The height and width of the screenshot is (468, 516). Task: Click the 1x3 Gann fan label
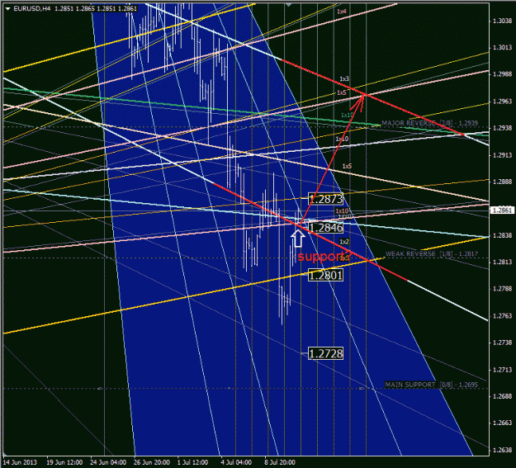coord(344,79)
